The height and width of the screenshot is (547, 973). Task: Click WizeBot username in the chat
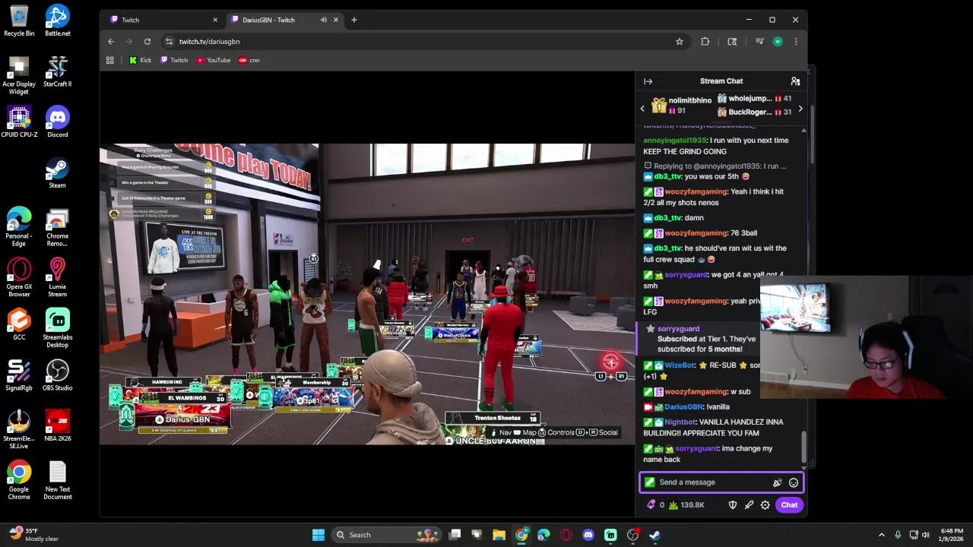680,365
